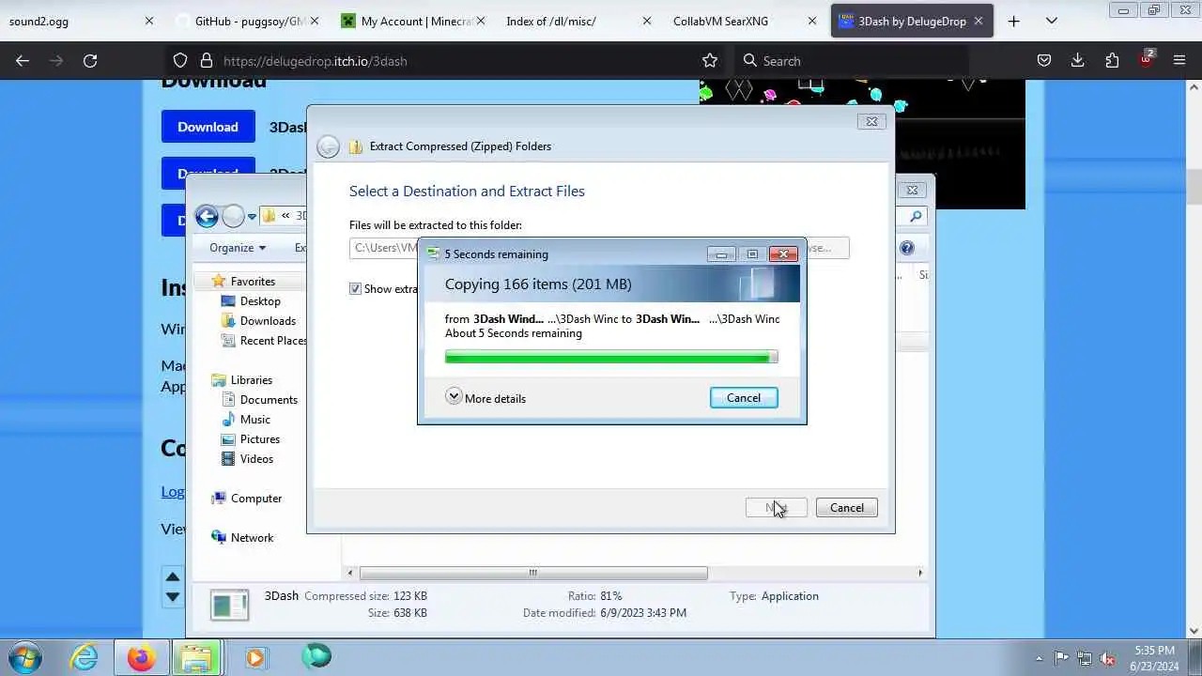Open the Action Center flag icon

point(1061,658)
